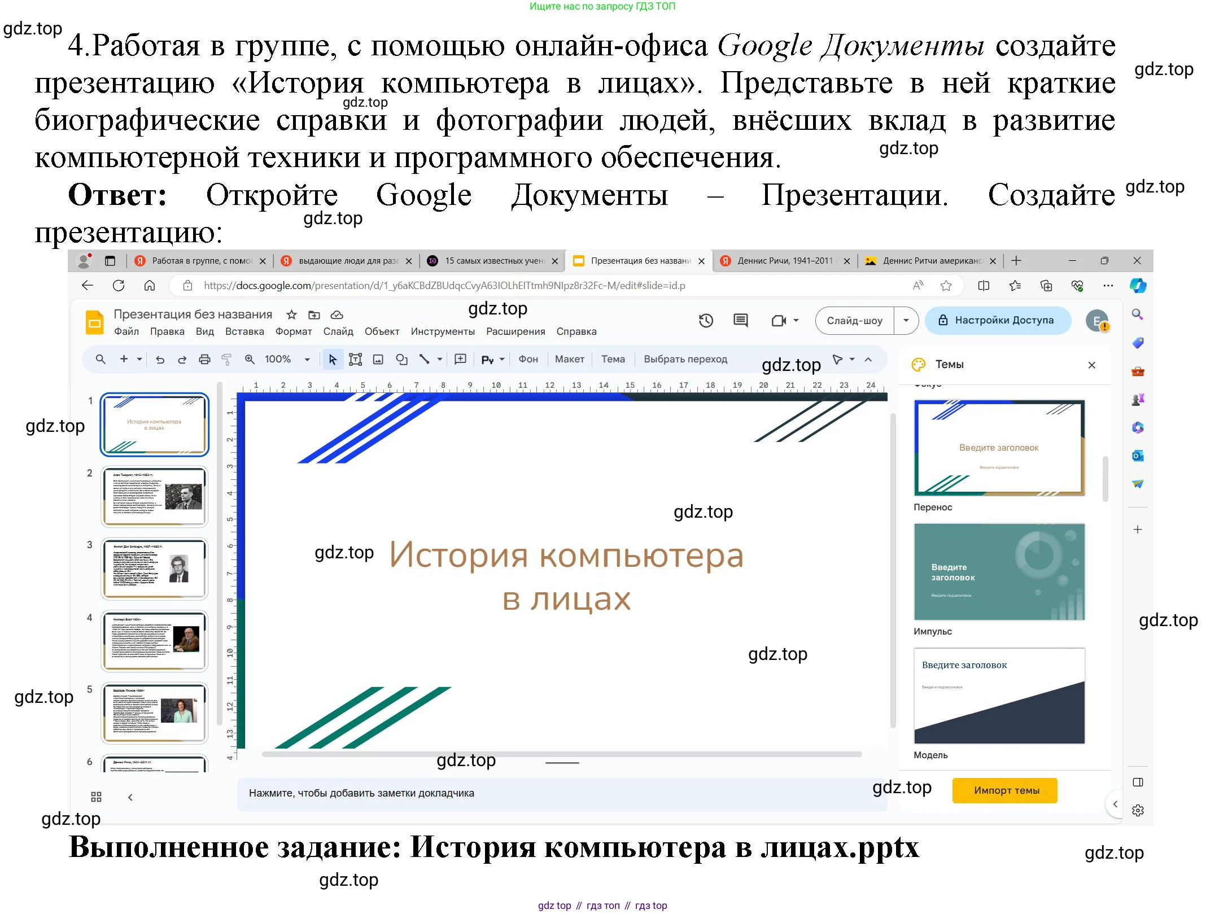Open the Правка menu
The width and height of the screenshot is (1206, 914).
pyautogui.click(x=167, y=331)
